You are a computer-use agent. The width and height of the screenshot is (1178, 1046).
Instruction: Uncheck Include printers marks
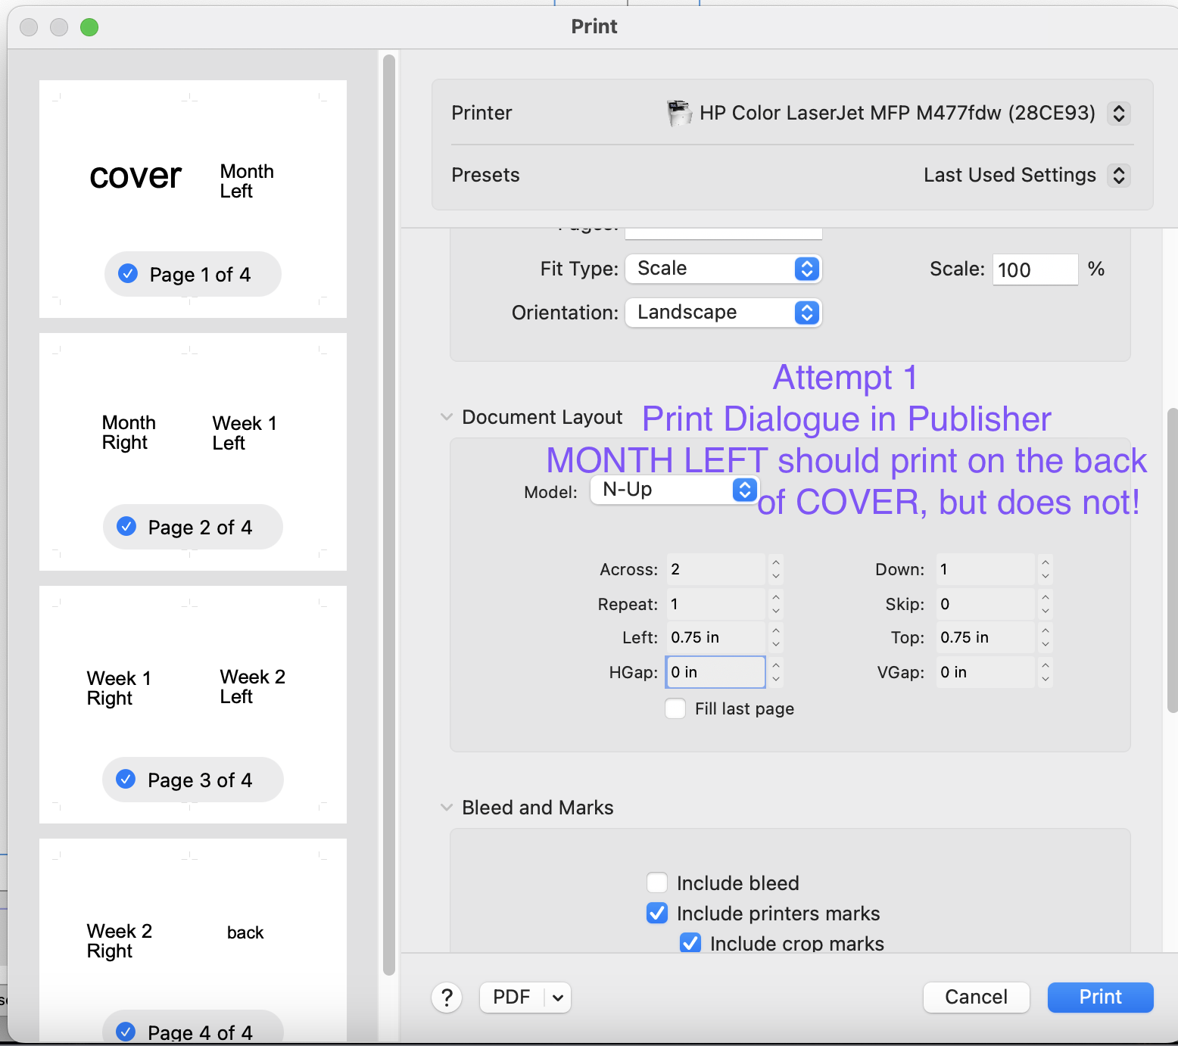656,913
